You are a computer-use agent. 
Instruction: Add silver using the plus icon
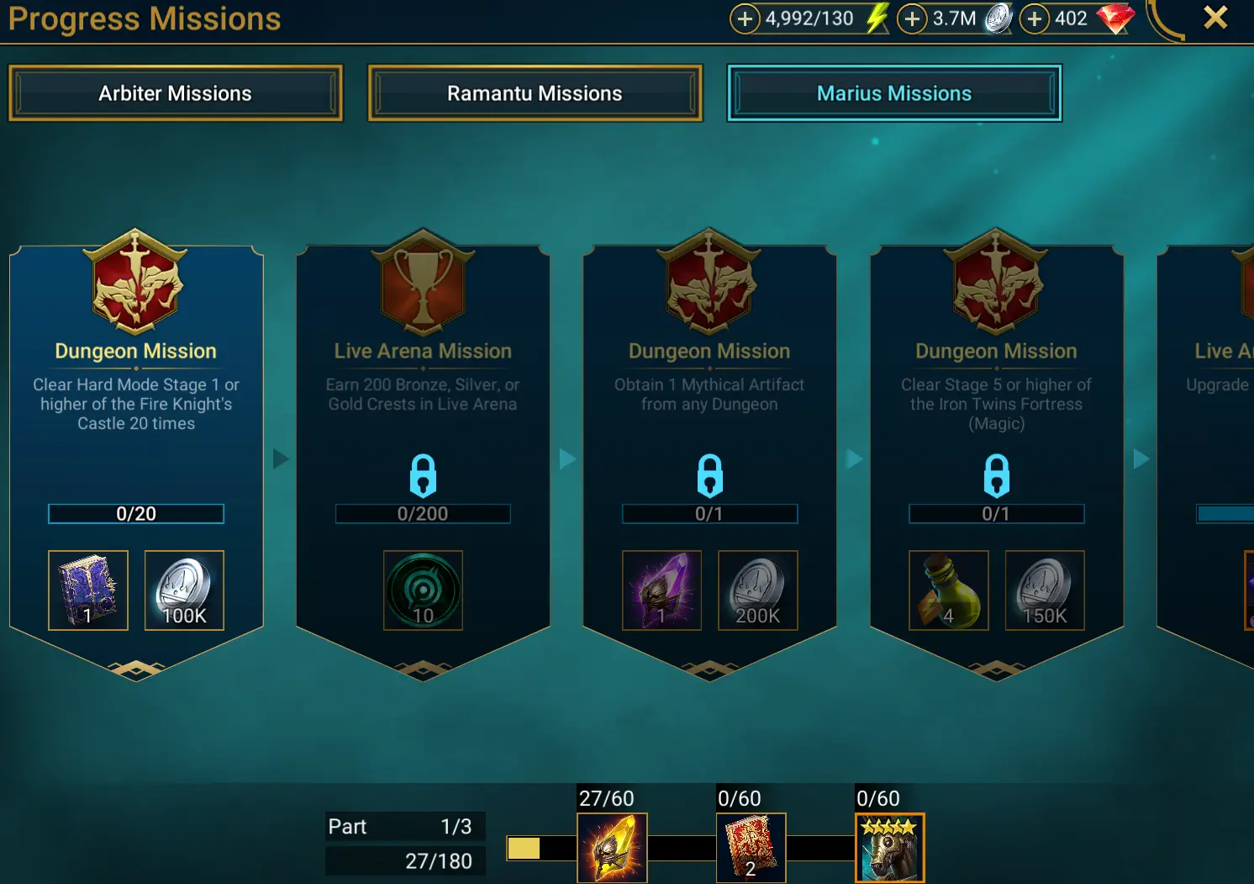click(912, 19)
